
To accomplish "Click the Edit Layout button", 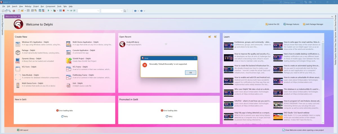I will (x=23, y=130).
